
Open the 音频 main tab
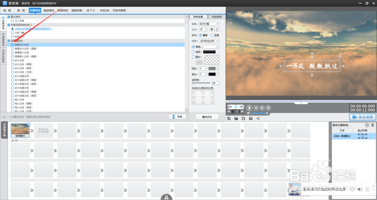(x=21, y=11)
